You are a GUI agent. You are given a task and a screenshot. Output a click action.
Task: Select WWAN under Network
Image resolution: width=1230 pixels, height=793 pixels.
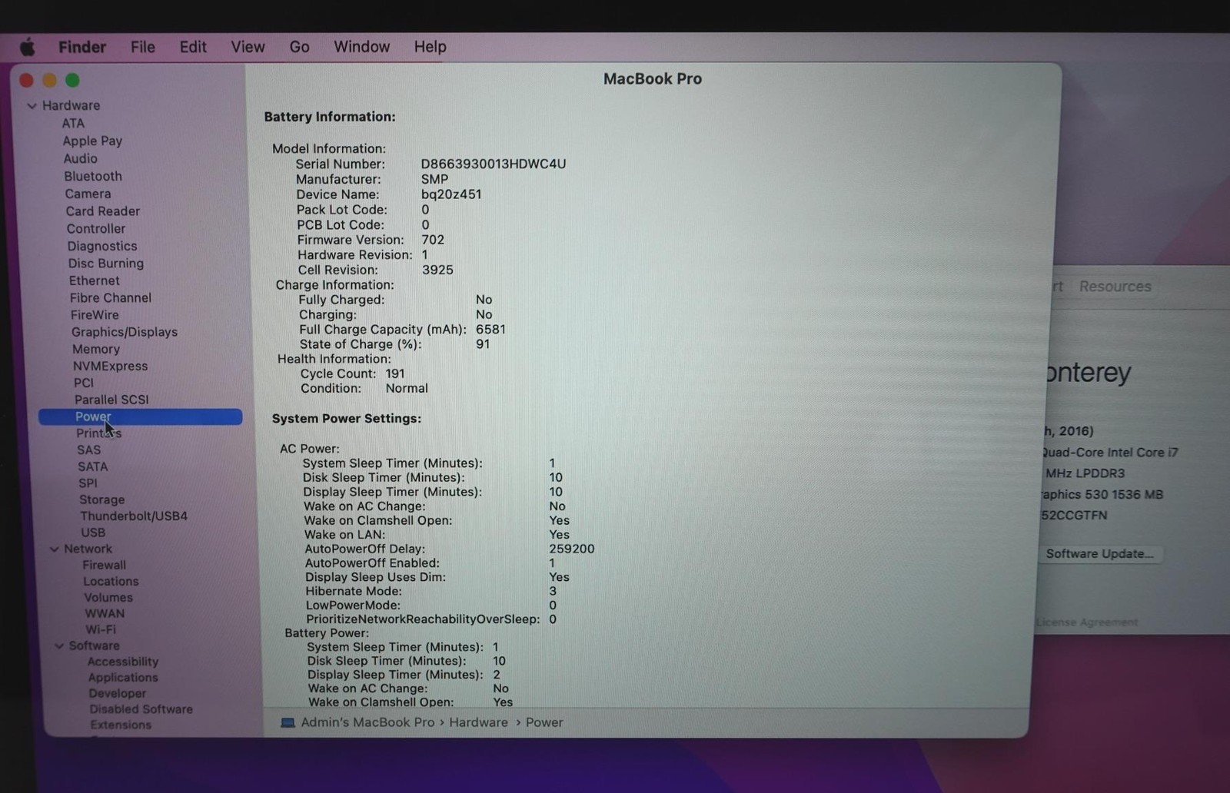tap(104, 614)
